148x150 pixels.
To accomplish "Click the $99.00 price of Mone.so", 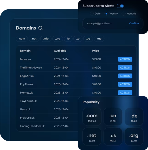I will coord(96,59).
